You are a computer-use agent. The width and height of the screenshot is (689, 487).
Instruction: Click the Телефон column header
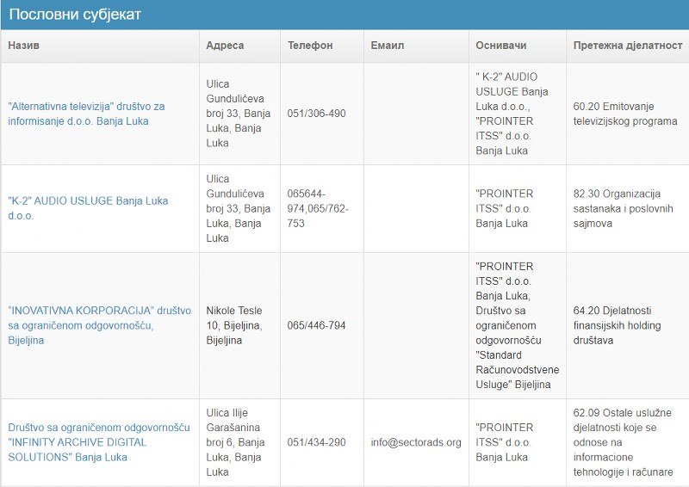pos(310,46)
